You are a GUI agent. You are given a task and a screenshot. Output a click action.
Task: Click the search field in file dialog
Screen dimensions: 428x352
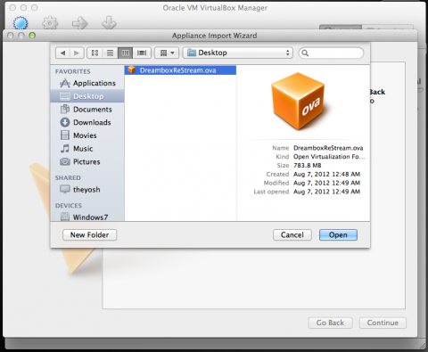[x=331, y=53]
